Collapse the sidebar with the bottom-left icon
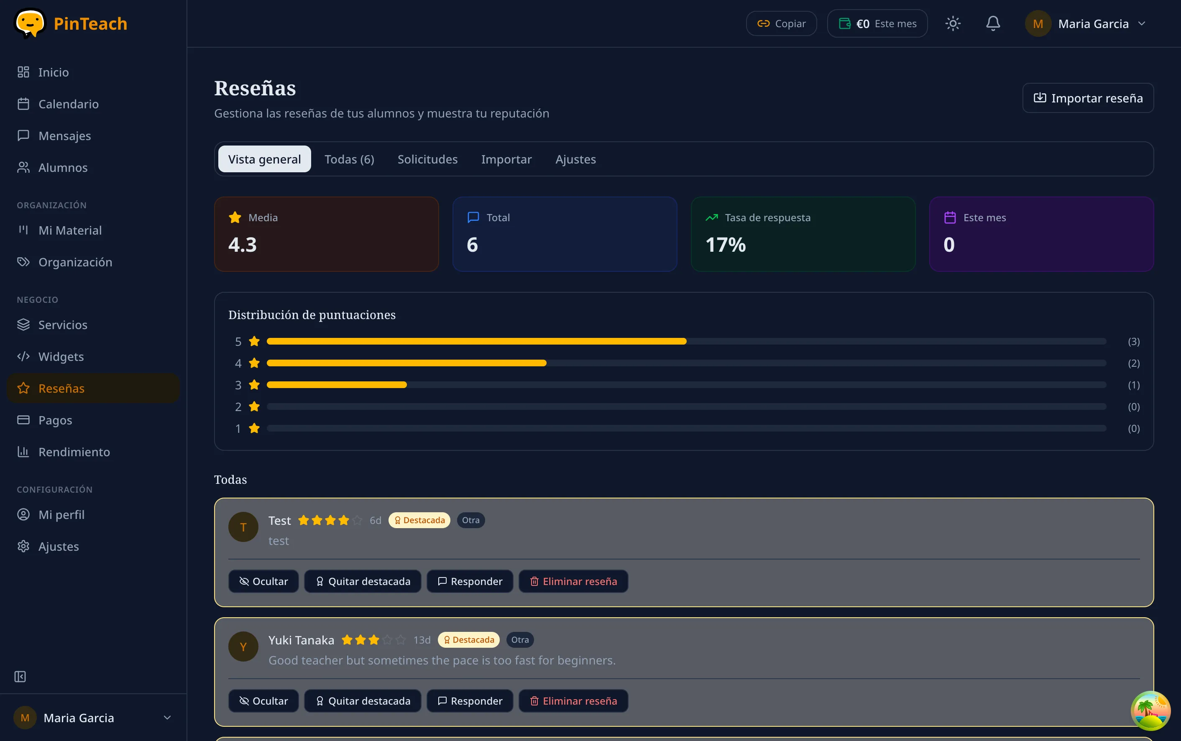Image resolution: width=1181 pixels, height=741 pixels. coord(20,677)
